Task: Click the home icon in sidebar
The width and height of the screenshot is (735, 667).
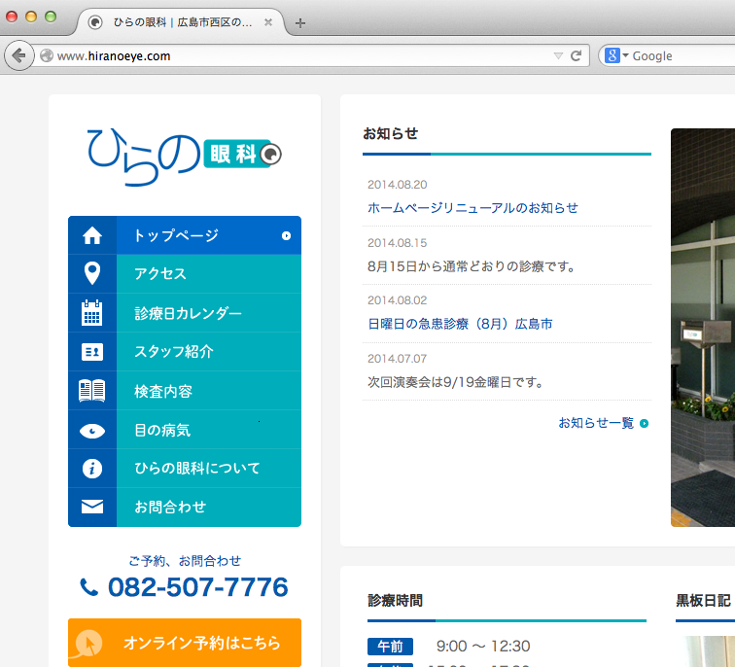Action: tap(92, 235)
